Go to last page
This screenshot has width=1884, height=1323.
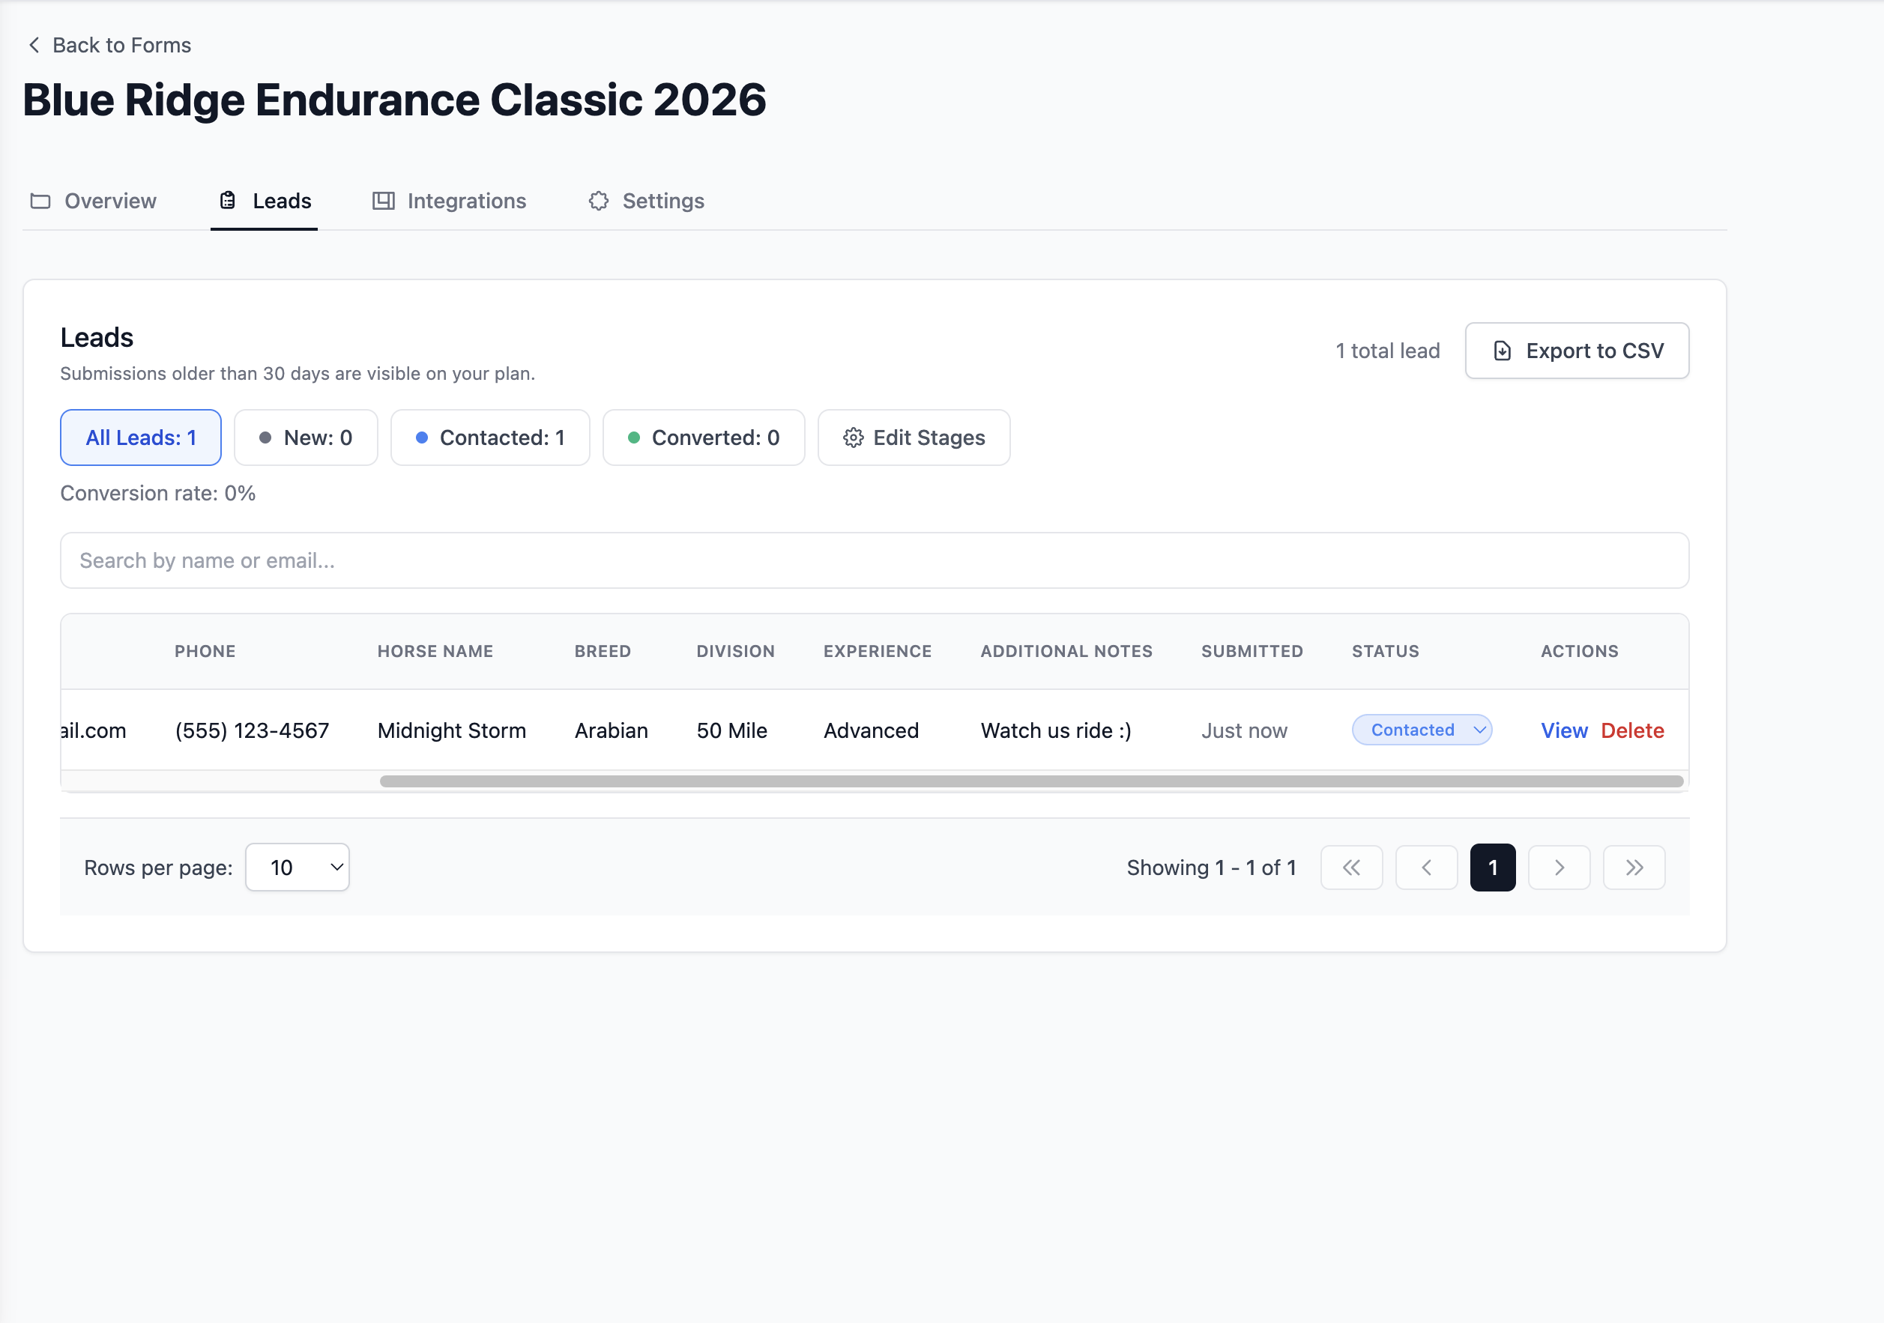[x=1634, y=868]
